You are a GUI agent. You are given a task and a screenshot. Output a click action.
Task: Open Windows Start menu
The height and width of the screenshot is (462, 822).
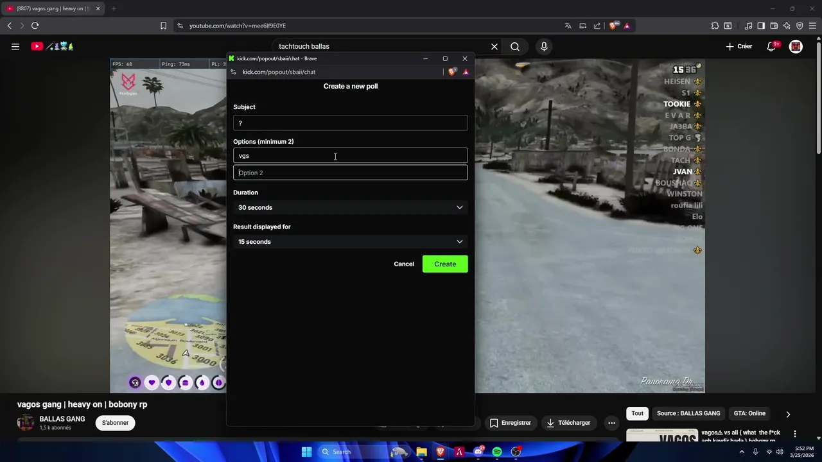pyautogui.click(x=306, y=452)
